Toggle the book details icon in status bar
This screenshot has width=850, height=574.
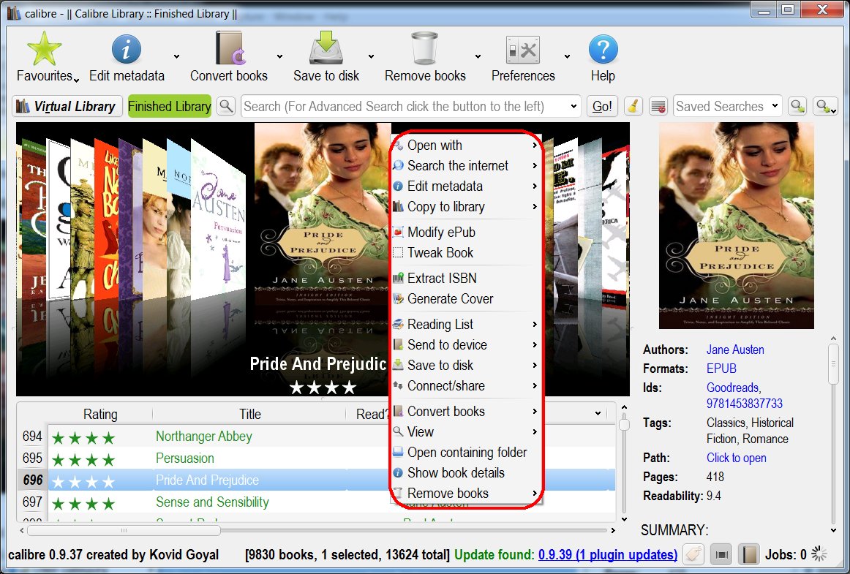[749, 554]
